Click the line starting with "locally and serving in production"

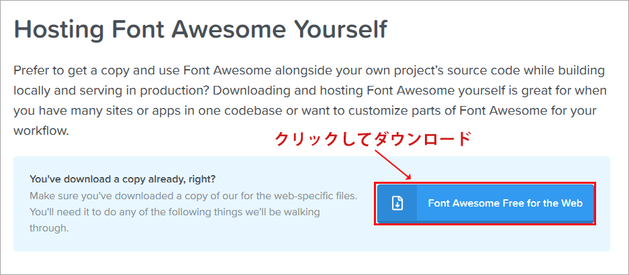pos(309,91)
